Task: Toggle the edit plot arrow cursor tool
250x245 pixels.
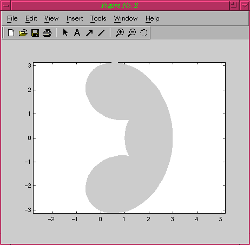Action: (65, 32)
